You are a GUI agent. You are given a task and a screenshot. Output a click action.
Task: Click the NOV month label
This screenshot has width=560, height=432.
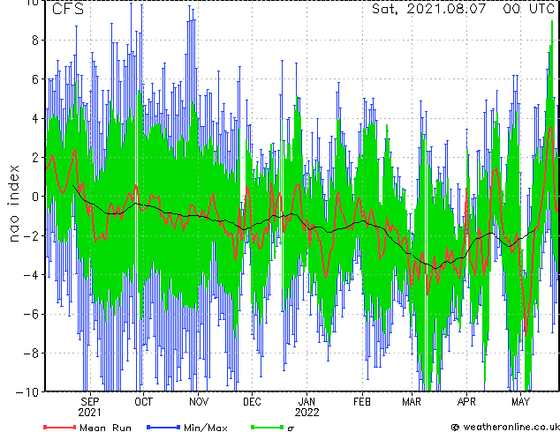pyautogui.click(x=199, y=402)
